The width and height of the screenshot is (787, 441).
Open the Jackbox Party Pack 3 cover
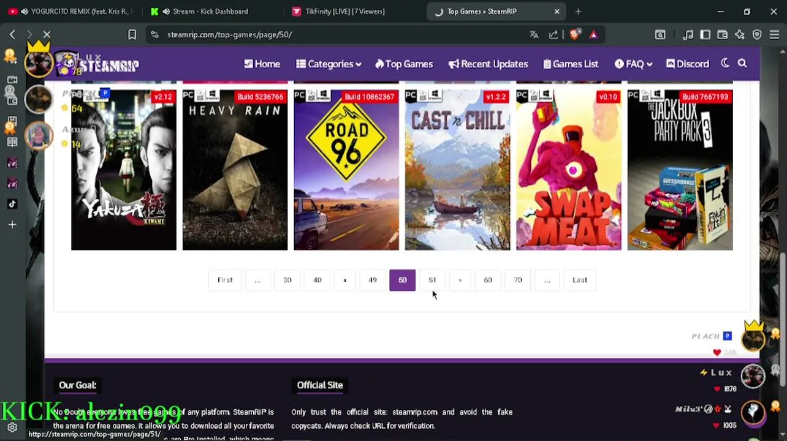pyautogui.click(x=680, y=170)
